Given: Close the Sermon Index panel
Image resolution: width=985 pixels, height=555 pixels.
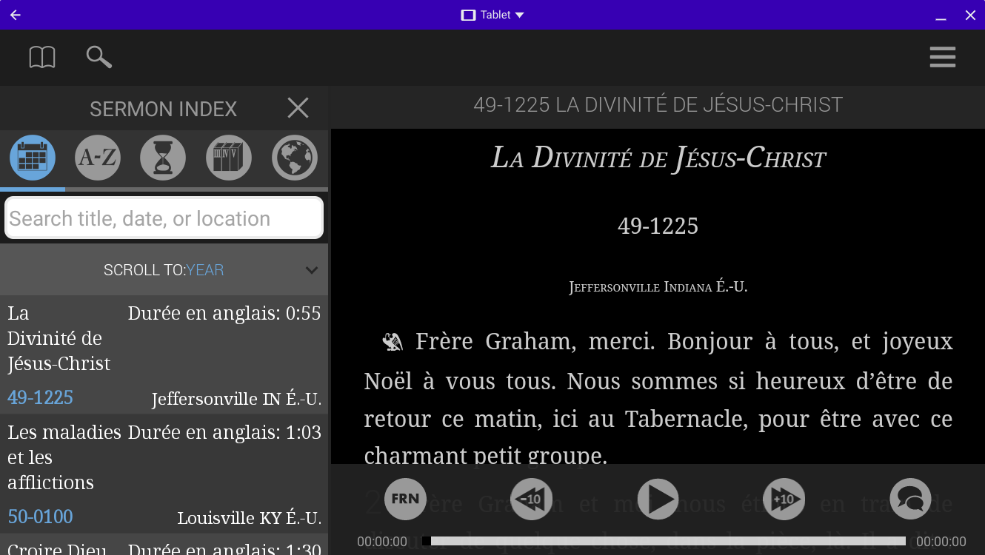Looking at the screenshot, I should [x=298, y=109].
